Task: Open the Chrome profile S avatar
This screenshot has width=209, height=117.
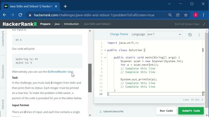Action: coord(196,15)
